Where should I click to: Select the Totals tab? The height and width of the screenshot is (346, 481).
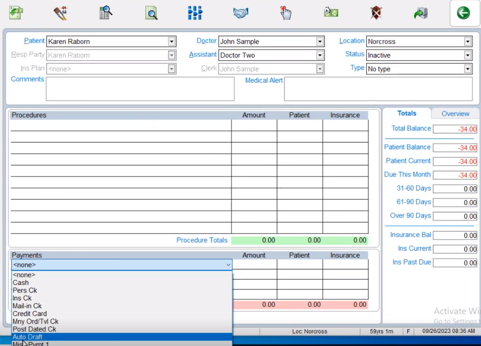click(407, 113)
